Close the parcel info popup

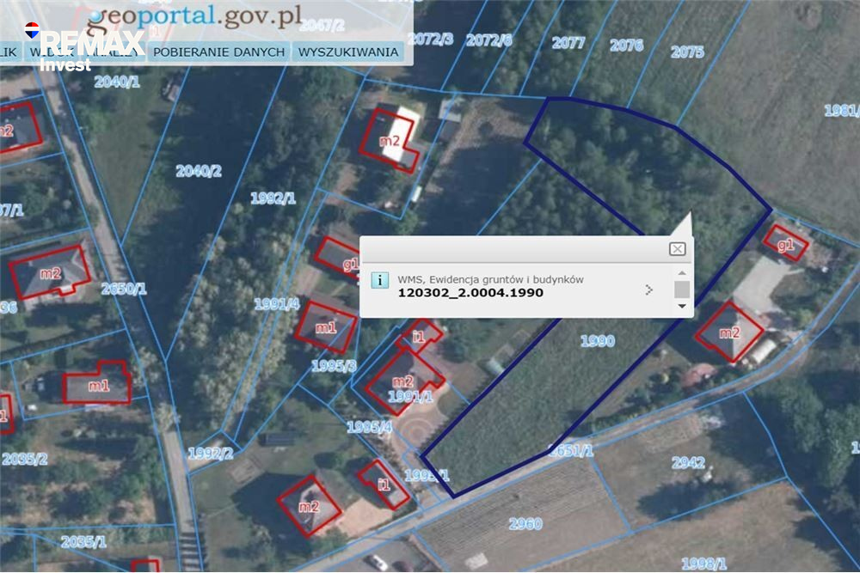[x=678, y=249]
